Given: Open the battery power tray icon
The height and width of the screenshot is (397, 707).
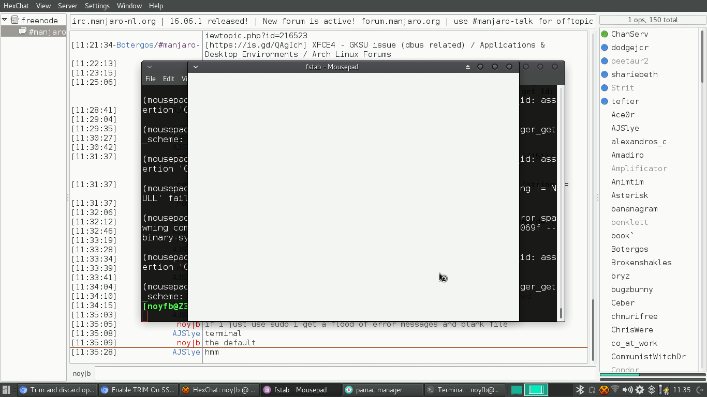Looking at the screenshot, I should point(664,390).
